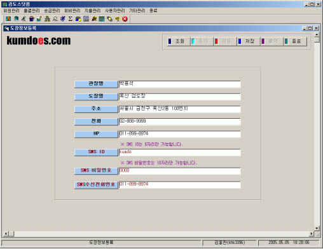This screenshot has height=249, width=323.
Task: Click the green pencil toolbar icon
Action: pos(24,19)
